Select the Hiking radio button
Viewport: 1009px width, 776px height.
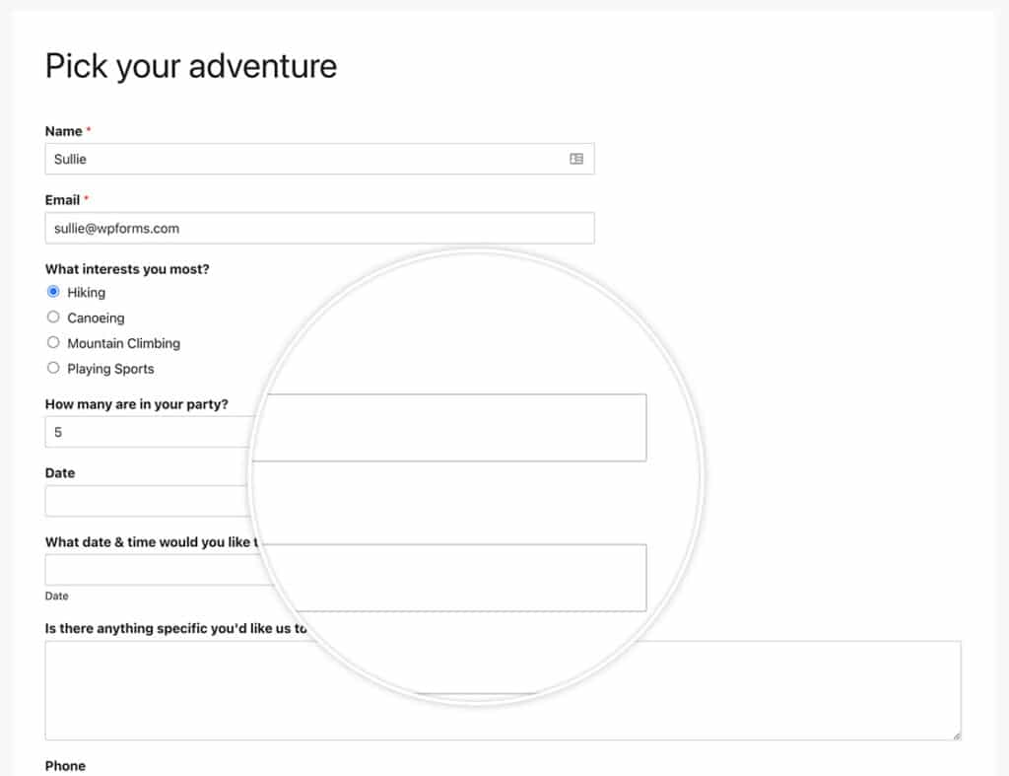53,292
